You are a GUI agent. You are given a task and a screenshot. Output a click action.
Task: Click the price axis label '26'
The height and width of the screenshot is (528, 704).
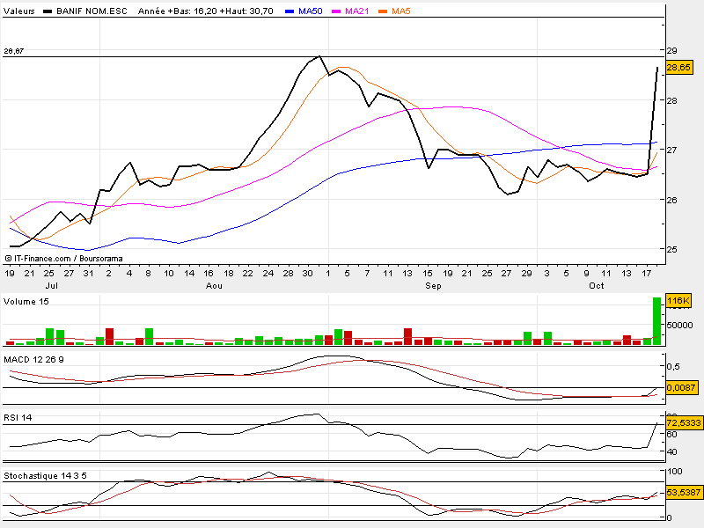pyautogui.click(x=671, y=200)
